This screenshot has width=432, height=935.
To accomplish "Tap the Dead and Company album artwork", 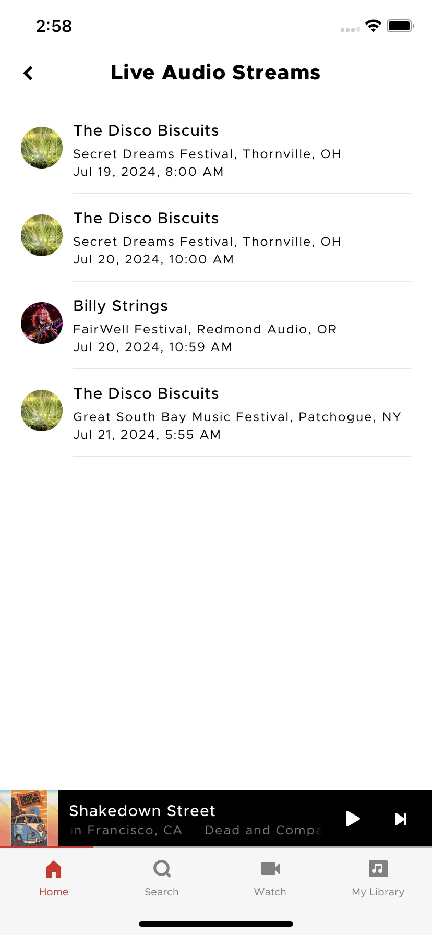I will [x=29, y=818].
